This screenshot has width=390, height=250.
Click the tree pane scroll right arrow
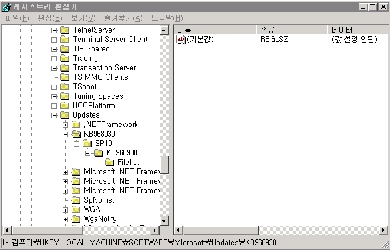click(155, 230)
